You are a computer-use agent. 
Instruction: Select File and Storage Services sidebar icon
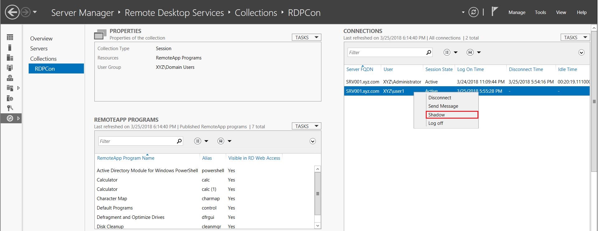pyautogui.click(x=10, y=88)
